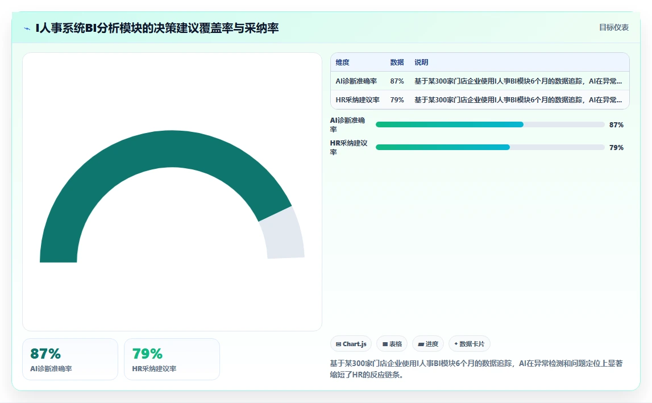Select the 表格 tag chip
Screen dimensions: 652x403
click(392, 344)
